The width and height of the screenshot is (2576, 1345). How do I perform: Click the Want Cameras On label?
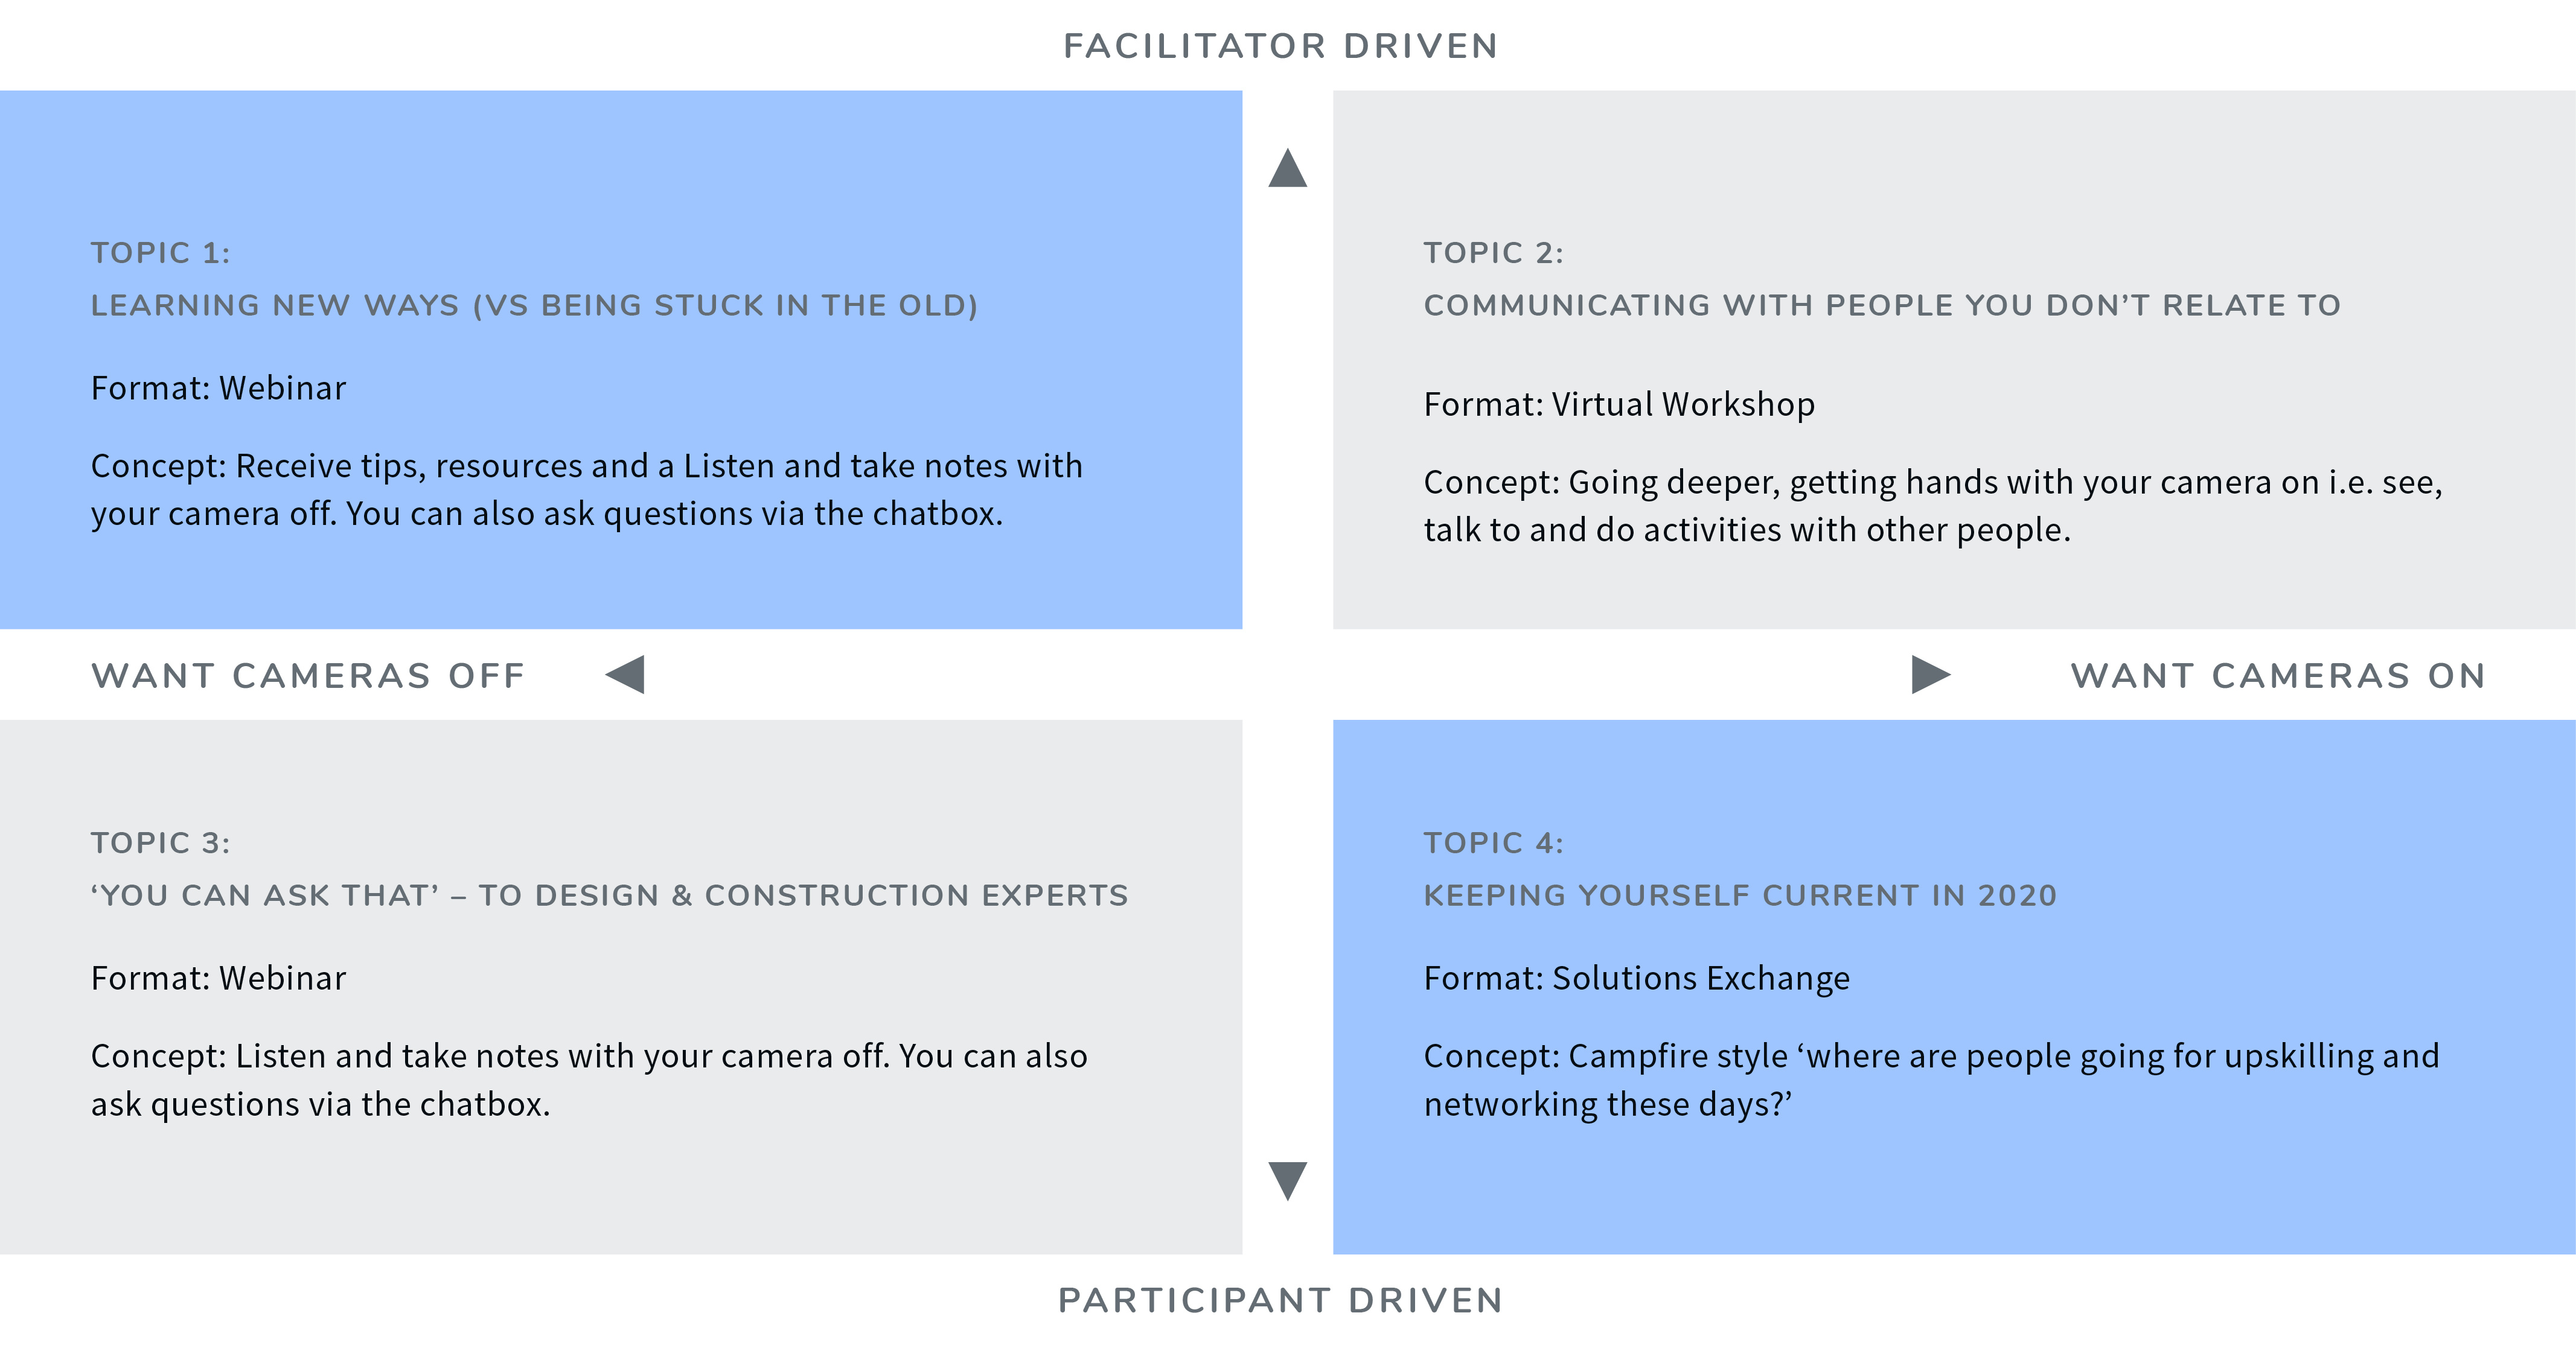click(2278, 675)
